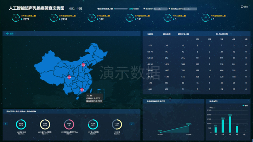This screenshot has width=253, height=142.
Task: Click the AI ring icon beside 2372
Action: click(x=16, y=18)
